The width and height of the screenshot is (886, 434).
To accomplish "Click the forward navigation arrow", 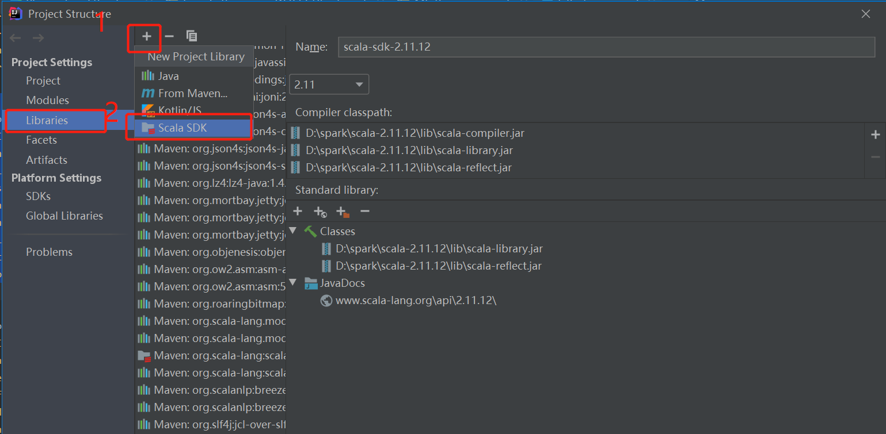I will pyautogui.click(x=38, y=38).
